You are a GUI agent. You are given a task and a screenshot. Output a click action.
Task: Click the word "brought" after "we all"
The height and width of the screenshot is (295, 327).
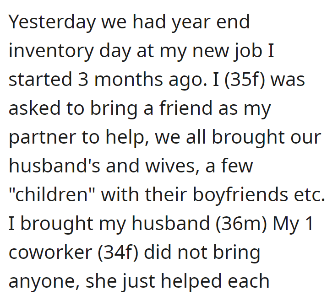tap(248, 138)
